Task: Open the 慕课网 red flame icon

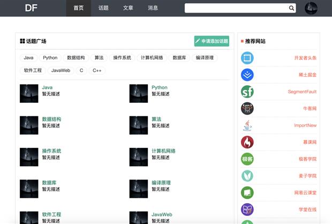Action: pos(247,142)
